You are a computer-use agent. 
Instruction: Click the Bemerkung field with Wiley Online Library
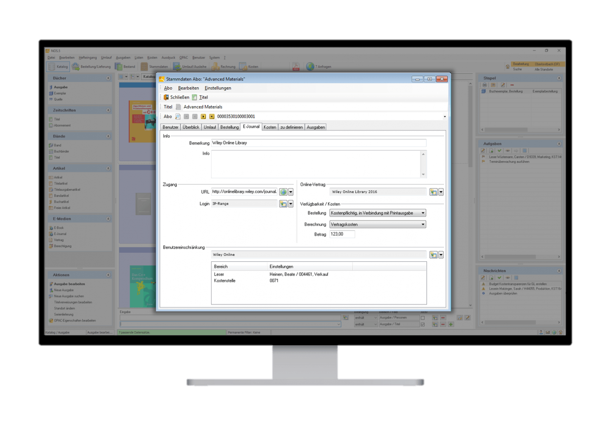[x=318, y=143]
